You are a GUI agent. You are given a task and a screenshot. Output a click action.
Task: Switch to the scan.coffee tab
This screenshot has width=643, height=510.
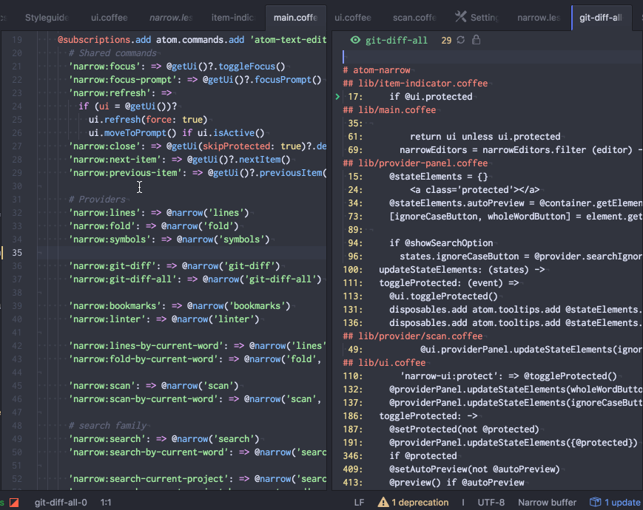[414, 17]
